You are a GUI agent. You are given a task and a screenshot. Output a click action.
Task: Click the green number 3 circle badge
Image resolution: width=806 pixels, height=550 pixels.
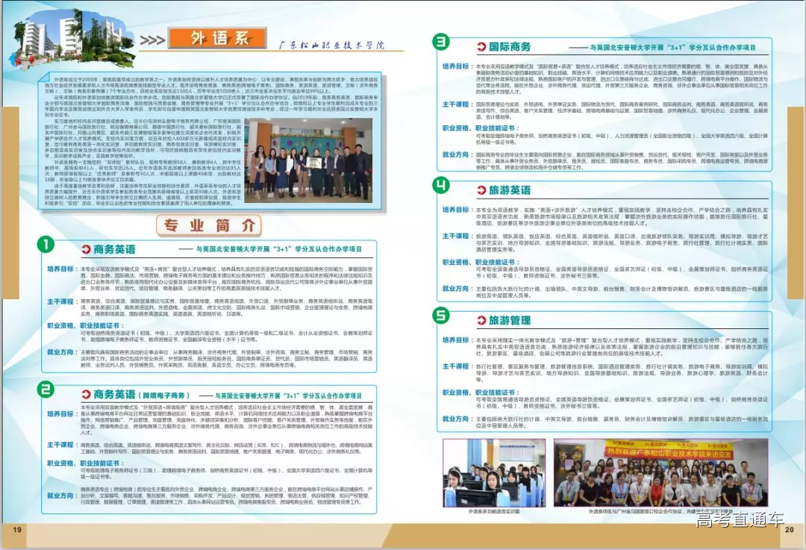pos(442,42)
